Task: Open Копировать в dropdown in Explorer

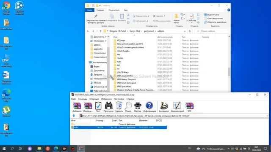Action: (141, 21)
